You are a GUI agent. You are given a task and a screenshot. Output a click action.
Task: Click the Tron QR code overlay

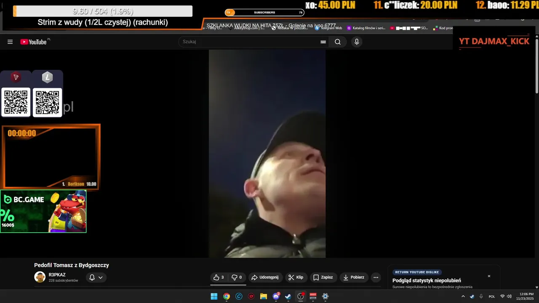click(x=16, y=102)
